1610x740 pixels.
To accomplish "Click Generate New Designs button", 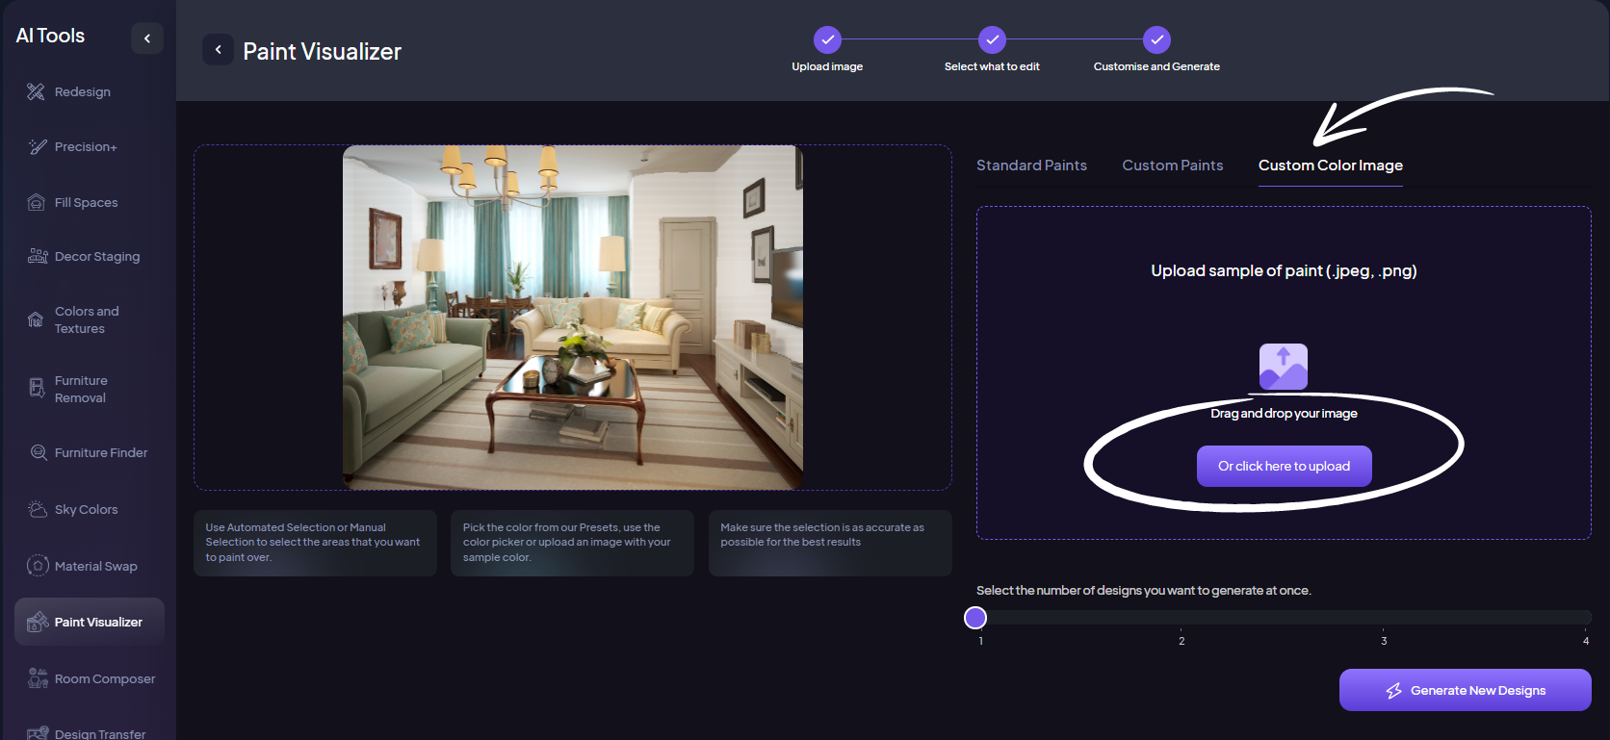I will [1465, 690].
